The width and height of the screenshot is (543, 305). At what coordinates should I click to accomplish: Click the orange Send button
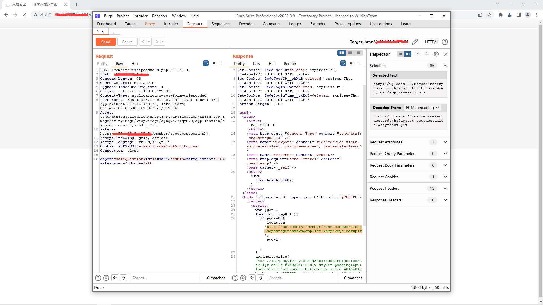click(x=105, y=42)
